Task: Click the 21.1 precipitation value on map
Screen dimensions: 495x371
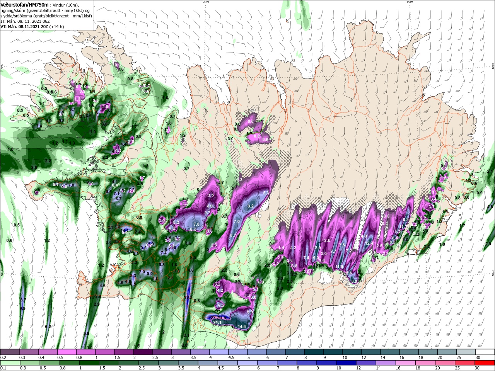Action: tap(217, 323)
